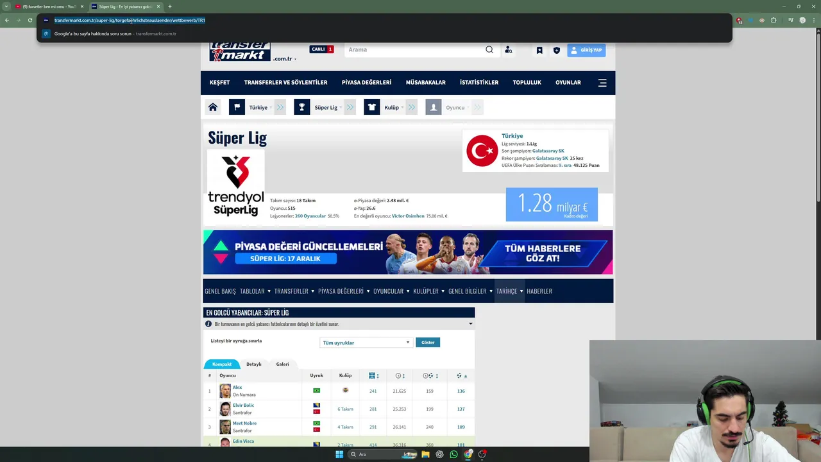Open Alex player link in table
Image resolution: width=821 pixels, height=462 pixels.
pyautogui.click(x=237, y=387)
